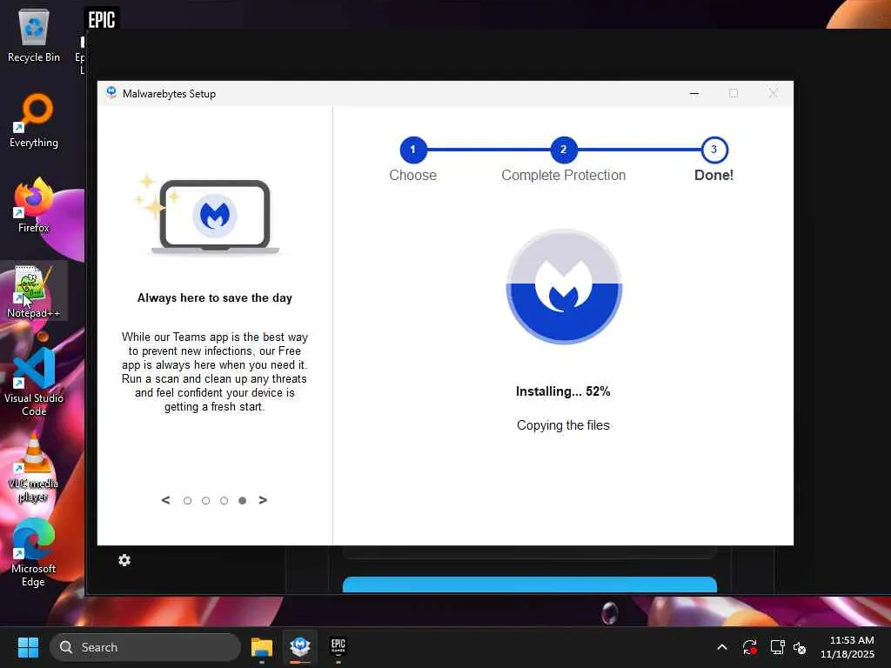
Task: Click the blue button in the Epic Games window
Action: click(530, 584)
